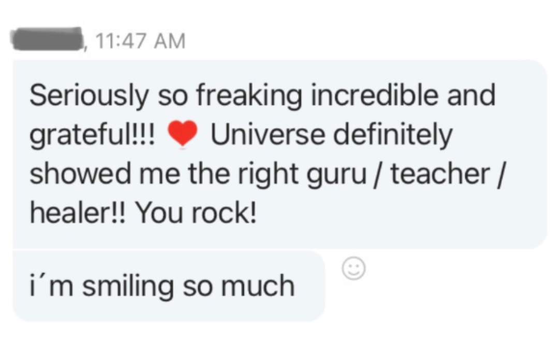Click the word "Seriously" in the message
The width and height of the screenshot is (559, 344).
point(89,96)
